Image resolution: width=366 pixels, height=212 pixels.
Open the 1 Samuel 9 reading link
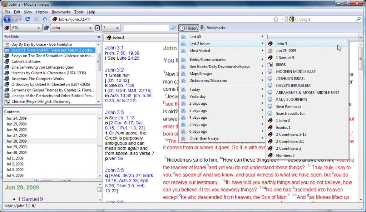click(x=30, y=199)
